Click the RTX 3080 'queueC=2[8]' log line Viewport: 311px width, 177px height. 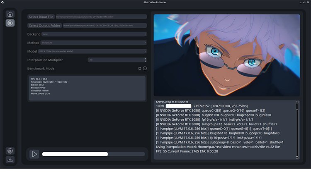coord(210,110)
